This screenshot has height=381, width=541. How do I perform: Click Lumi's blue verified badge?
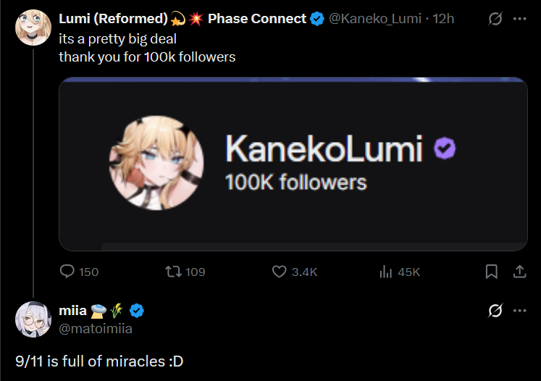pos(317,19)
